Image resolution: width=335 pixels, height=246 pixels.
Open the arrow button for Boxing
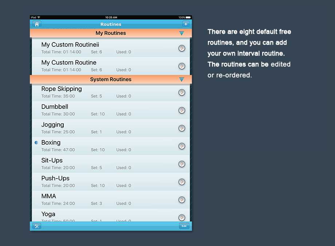182,146
